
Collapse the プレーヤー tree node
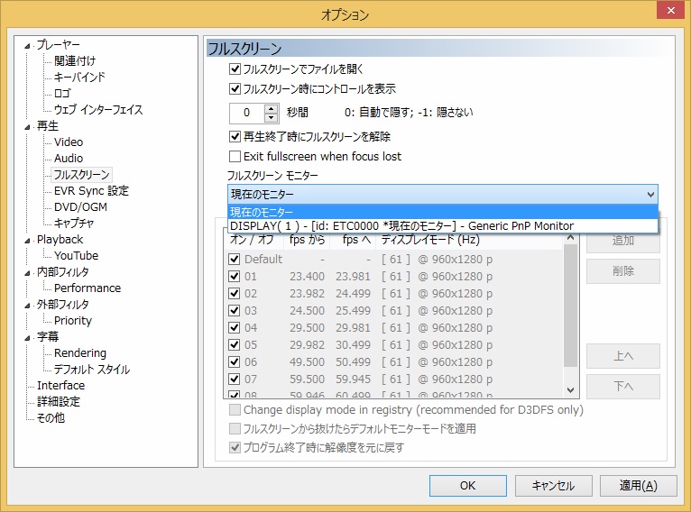[27, 46]
